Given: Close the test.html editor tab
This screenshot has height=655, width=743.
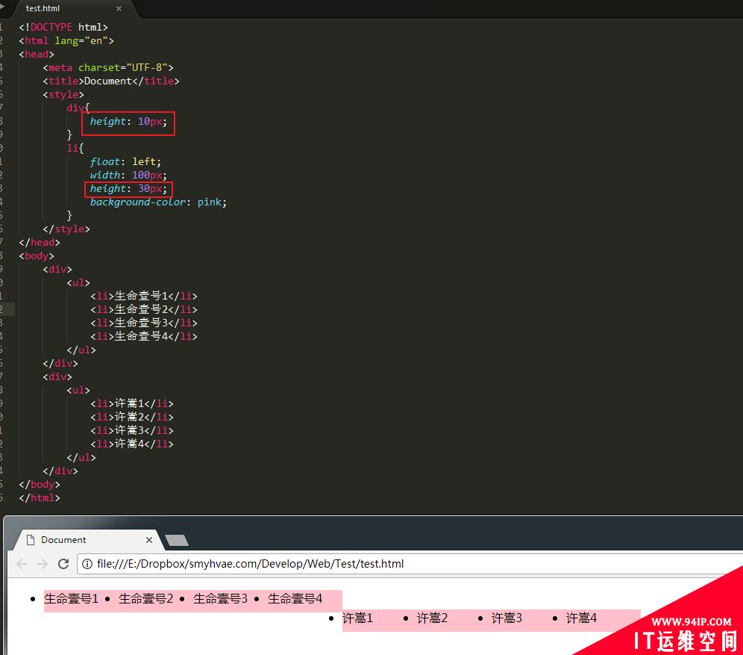Looking at the screenshot, I should [119, 8].
